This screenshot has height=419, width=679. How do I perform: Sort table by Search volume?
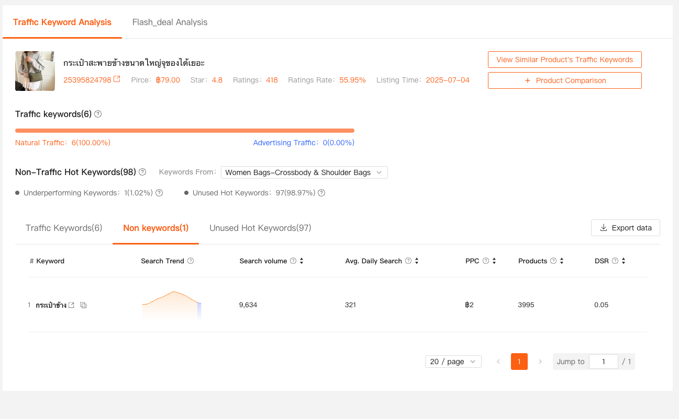tap(302, 261)
